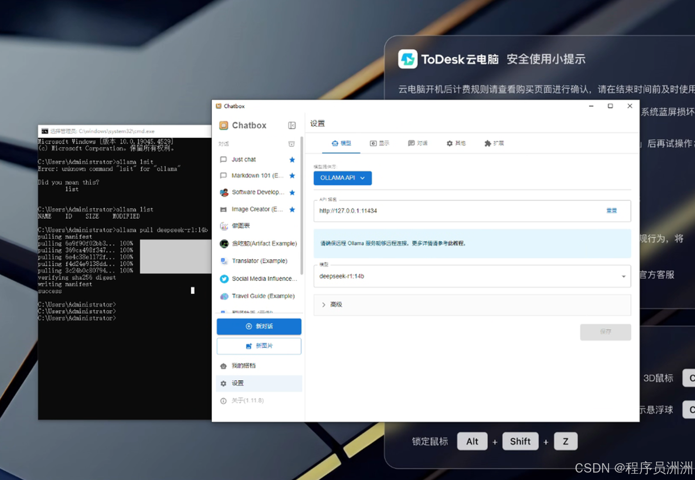
Task: Start a new chat with 新对话
Action: coord(259,326)
